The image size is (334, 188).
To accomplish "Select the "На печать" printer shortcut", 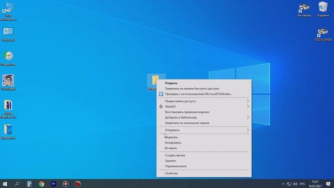I will tap(304, 10).
